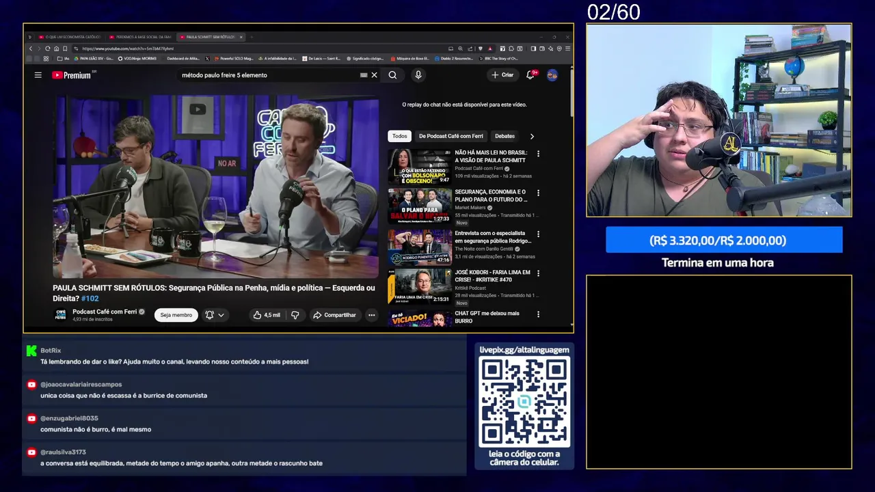Switch to 'PERDEMOS A BASE SOCIAL' browser tab
This screenshot has width=875, height=492.
tap(141, 37)
